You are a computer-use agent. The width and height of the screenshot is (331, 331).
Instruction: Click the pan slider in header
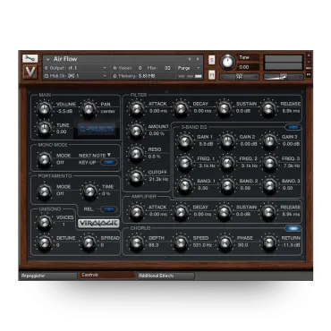pyautogui.click(x=239, y=77)
